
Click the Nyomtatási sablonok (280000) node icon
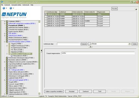pyautogui.click(x=7, y=60)
